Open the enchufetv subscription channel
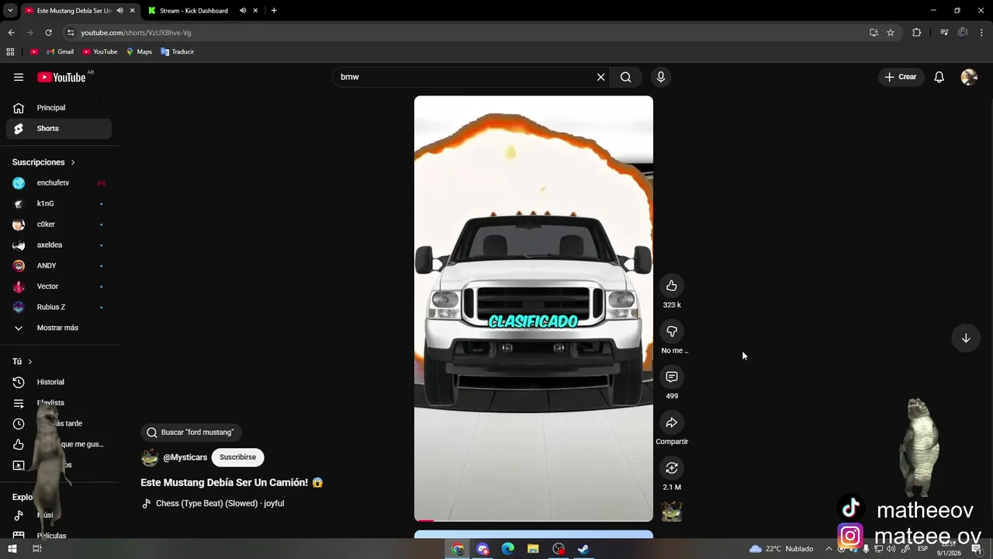This screenshot has width=993, height=559. point(59,183)
